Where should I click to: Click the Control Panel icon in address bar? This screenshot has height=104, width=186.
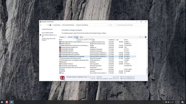pos(50,25)
